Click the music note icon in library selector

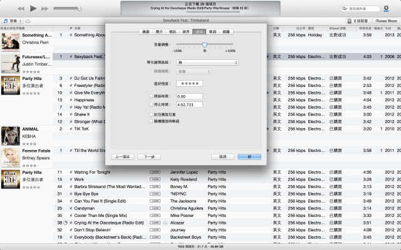click(x=6, y=21)
